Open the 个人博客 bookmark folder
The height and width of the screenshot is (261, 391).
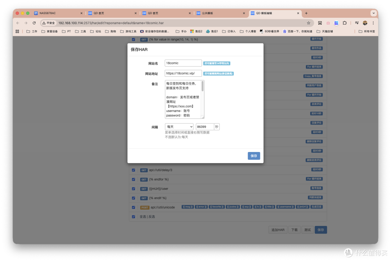tap(248, 31)
